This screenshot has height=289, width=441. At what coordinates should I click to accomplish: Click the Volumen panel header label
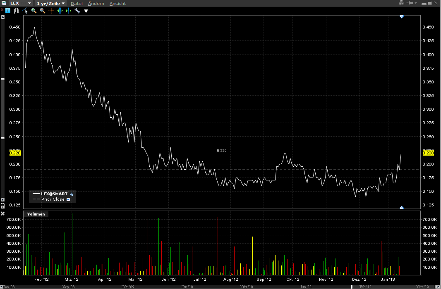(x=36, y=214)
